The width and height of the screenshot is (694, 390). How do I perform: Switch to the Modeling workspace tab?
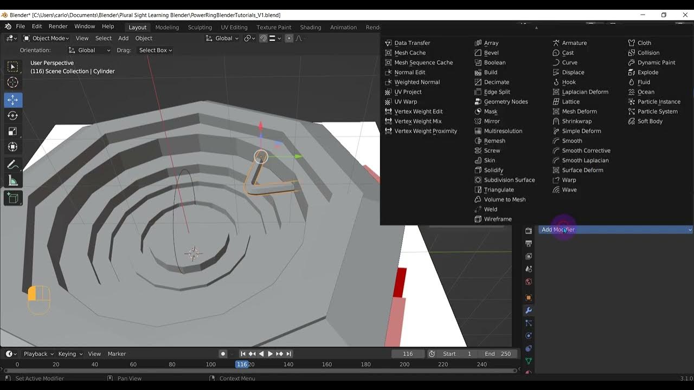coord(167,27)
